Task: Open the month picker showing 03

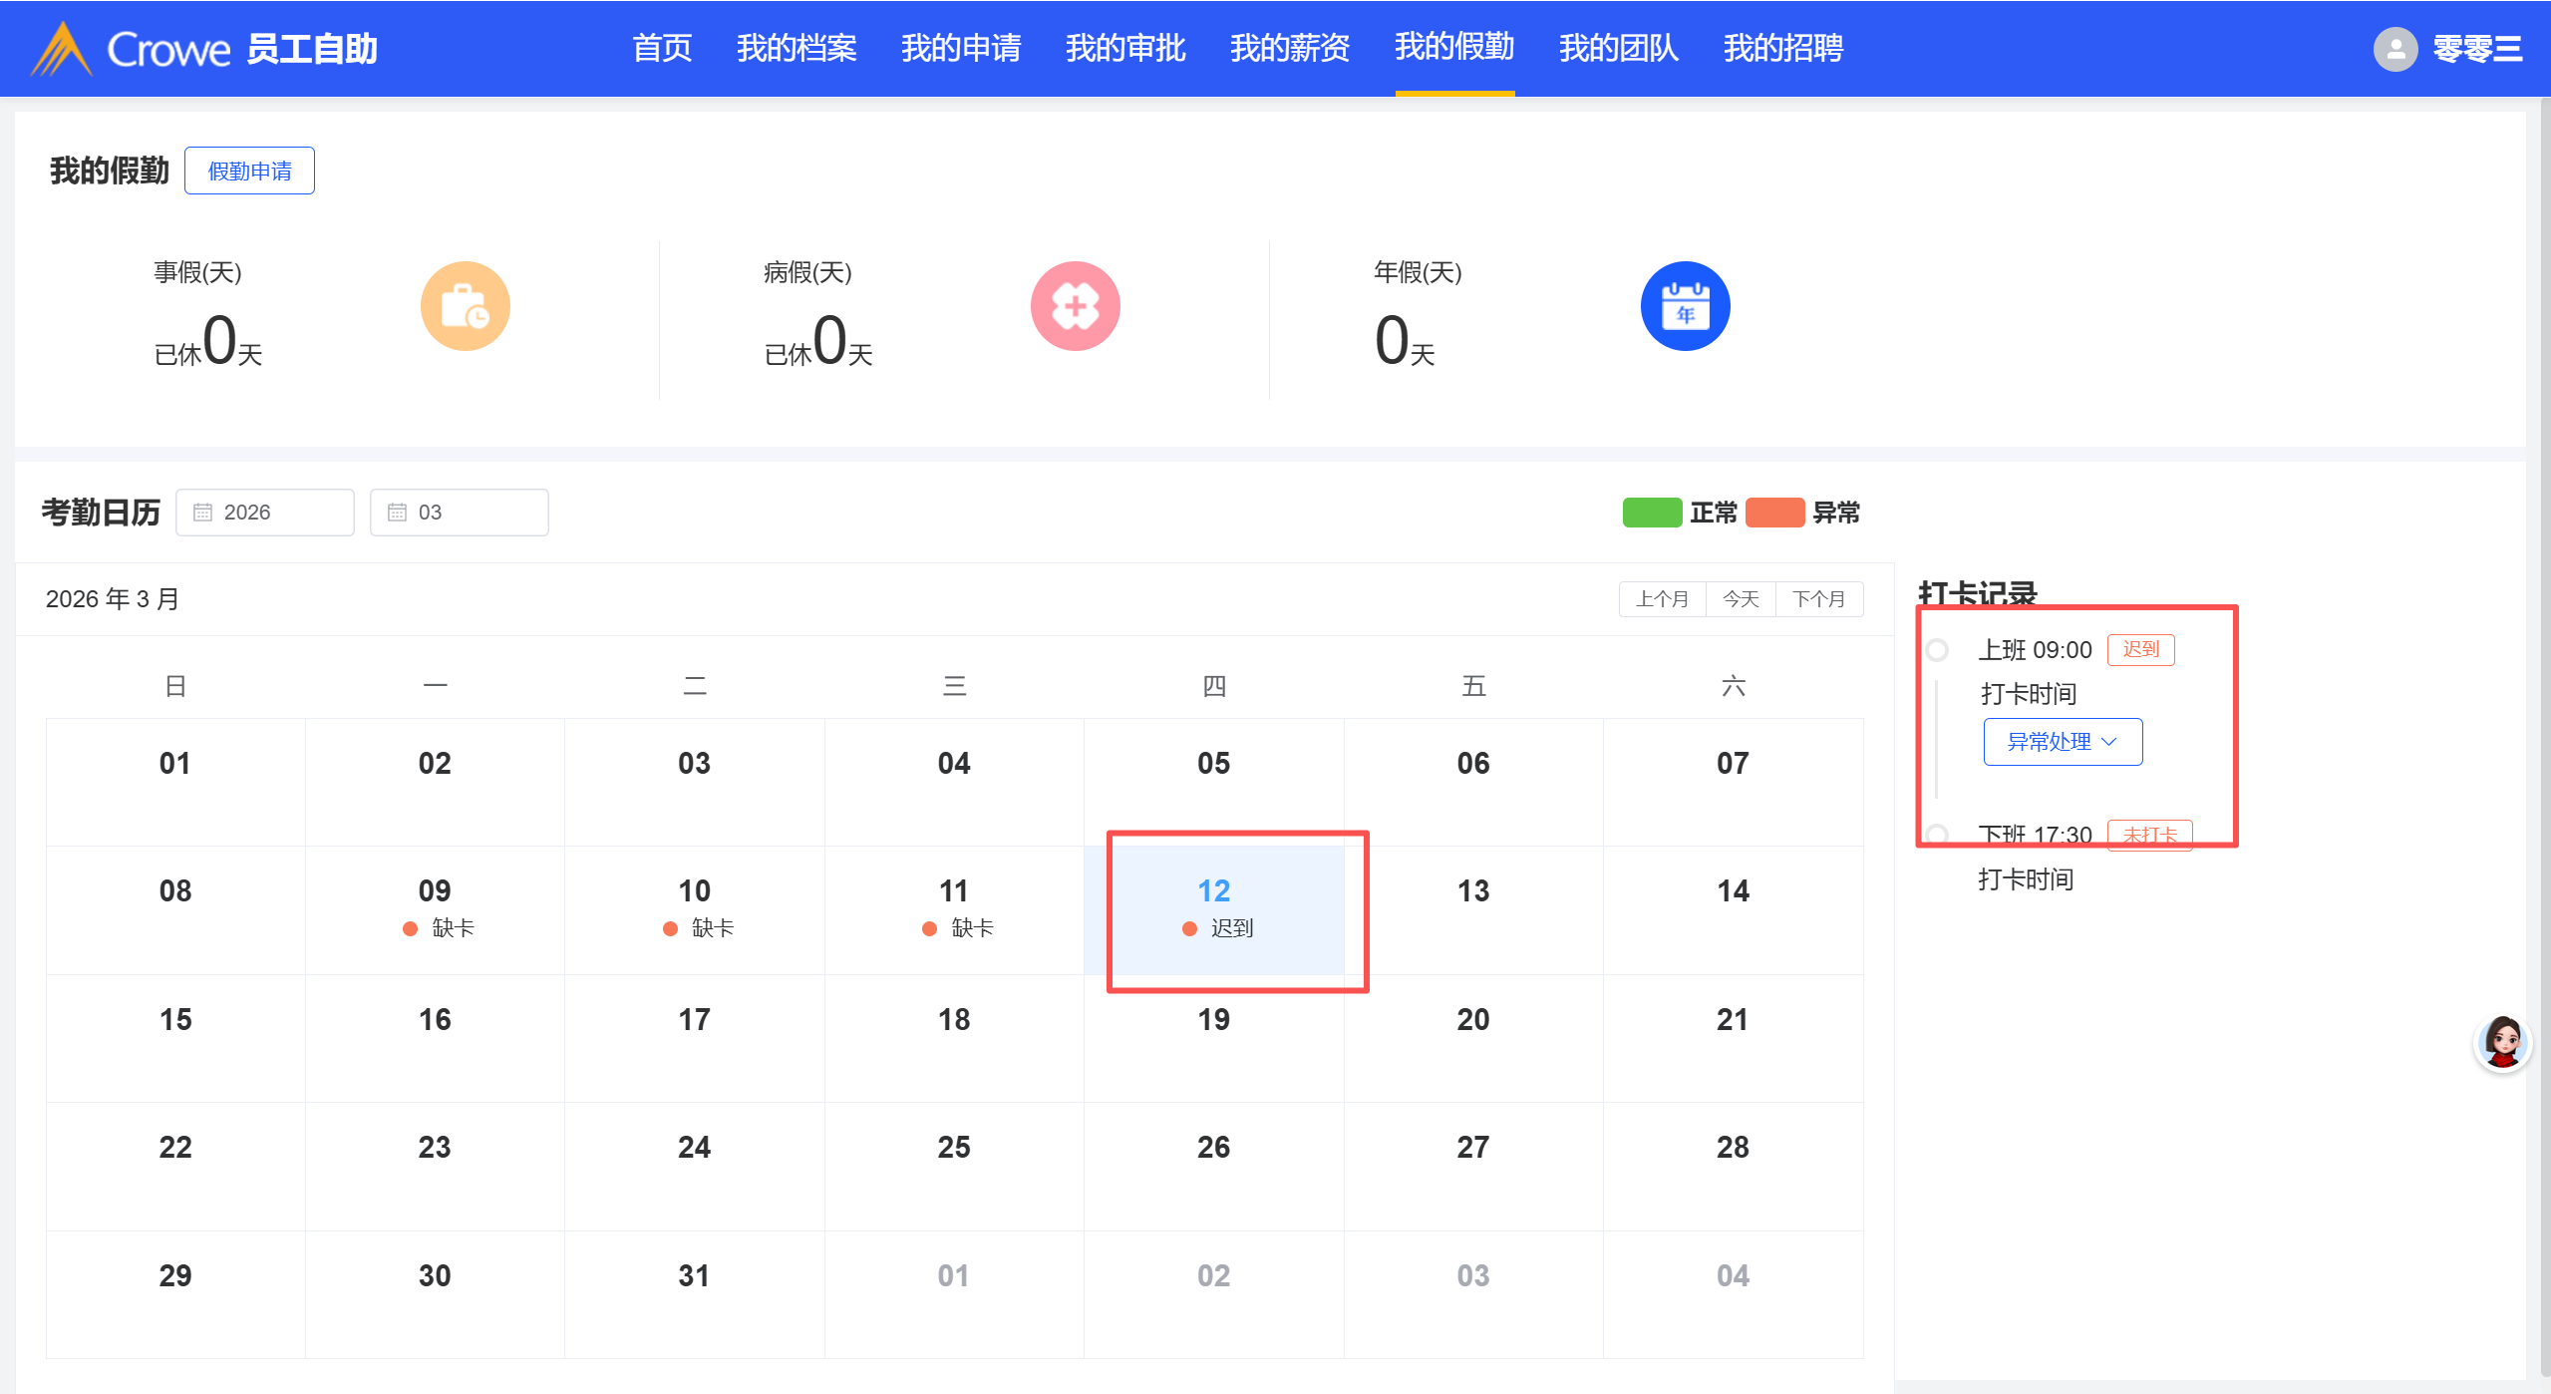Action: pyautogui.click(x=460, y=513)
